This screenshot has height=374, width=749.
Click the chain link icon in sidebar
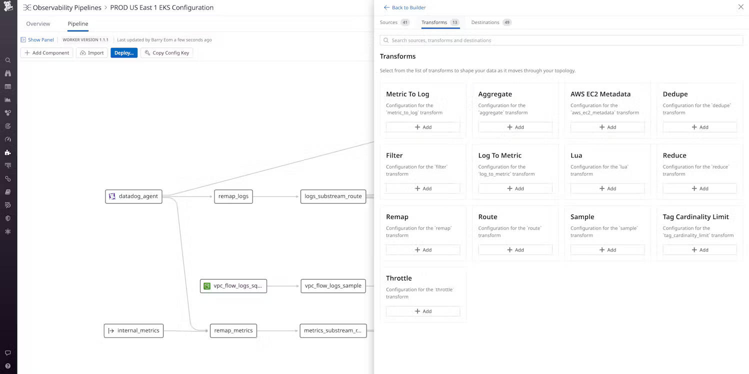point(8,178)
